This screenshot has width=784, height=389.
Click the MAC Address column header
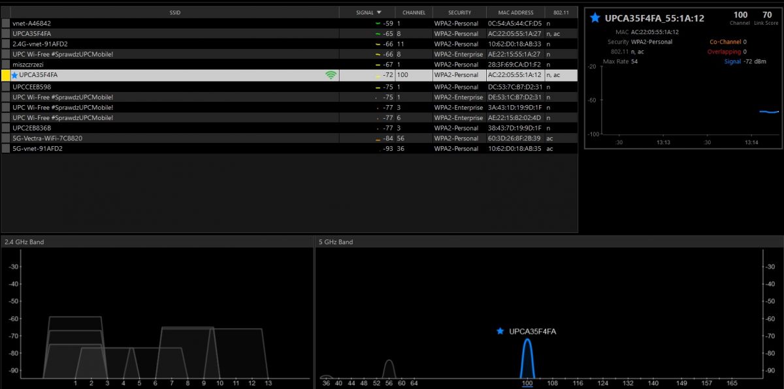tap(515, 12)
